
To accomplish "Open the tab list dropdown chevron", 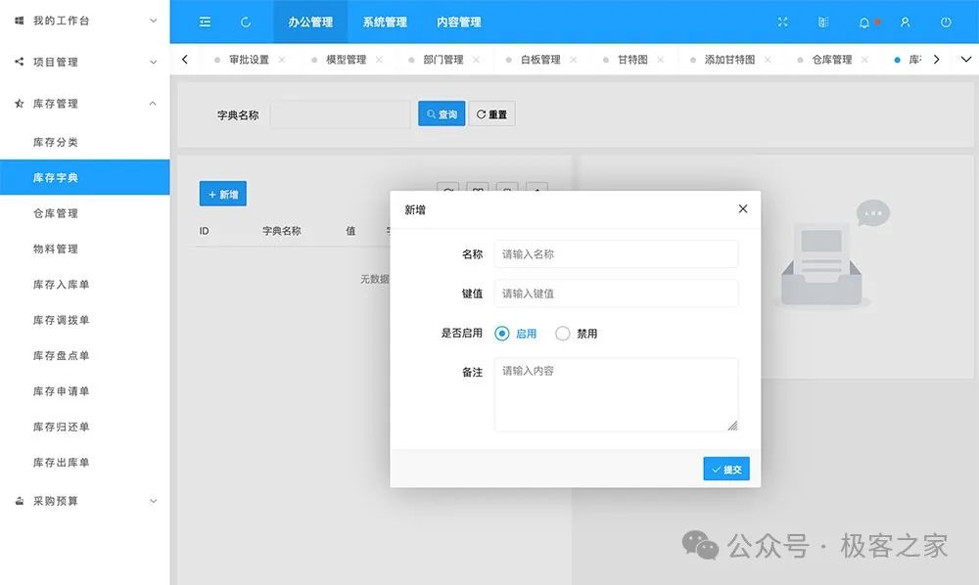I will (966, 60).
